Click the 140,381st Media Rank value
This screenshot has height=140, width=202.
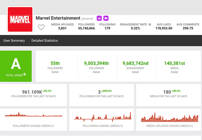point(175,63)
